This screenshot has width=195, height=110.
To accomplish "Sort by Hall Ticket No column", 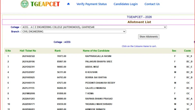I will click(28, 51).
